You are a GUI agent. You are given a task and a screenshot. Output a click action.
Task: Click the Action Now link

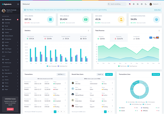(x=157, y=10)
